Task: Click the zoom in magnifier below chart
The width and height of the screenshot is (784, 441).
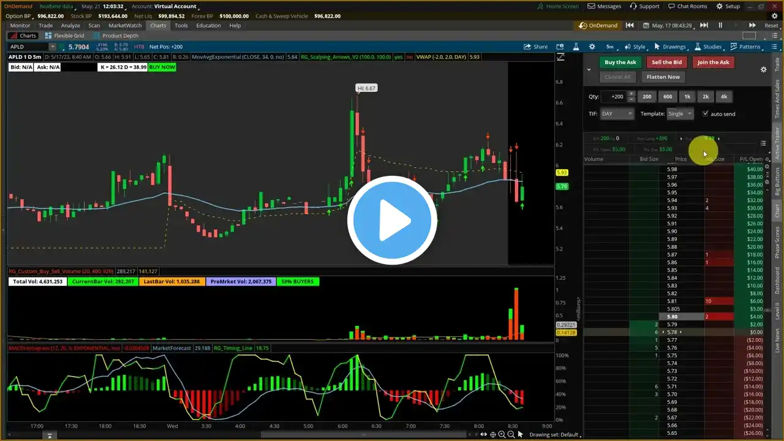Action: (502, 434)
